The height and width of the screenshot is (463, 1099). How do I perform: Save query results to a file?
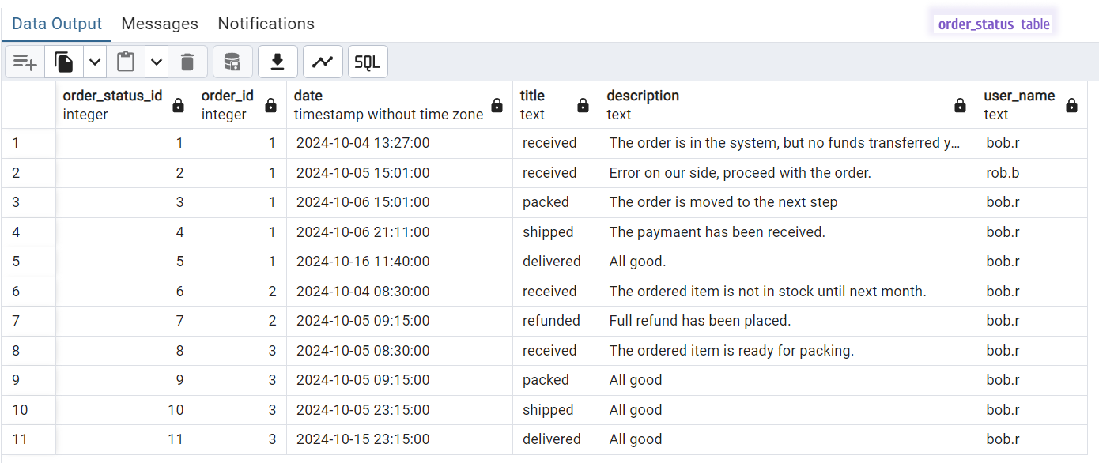[278, 61]
